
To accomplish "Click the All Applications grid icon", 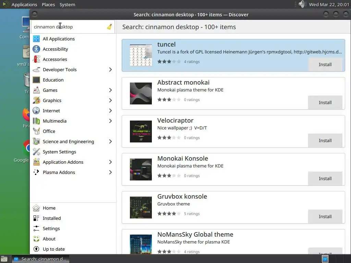I will pyautogui.click(x=36, y=39).
